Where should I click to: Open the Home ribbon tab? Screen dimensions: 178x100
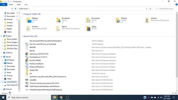(11, 4)
